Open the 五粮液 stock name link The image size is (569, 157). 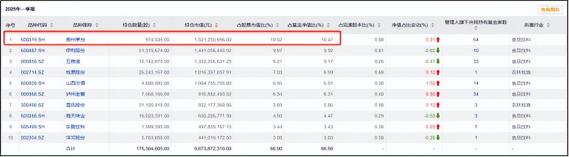73,61
